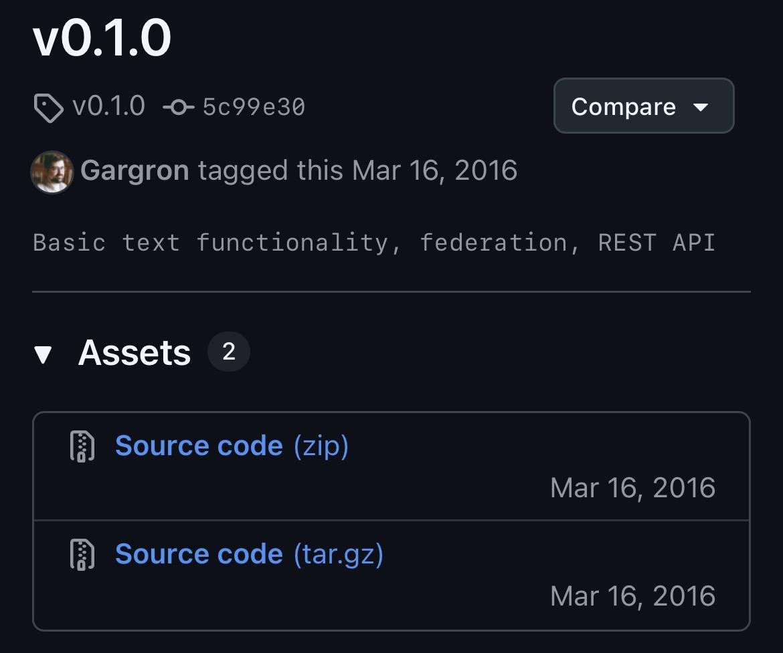Image resolution: width=783 pixels, height=653 pixels.
Task: Click the date on the zip asset row
Action: [x=632, y=488]
